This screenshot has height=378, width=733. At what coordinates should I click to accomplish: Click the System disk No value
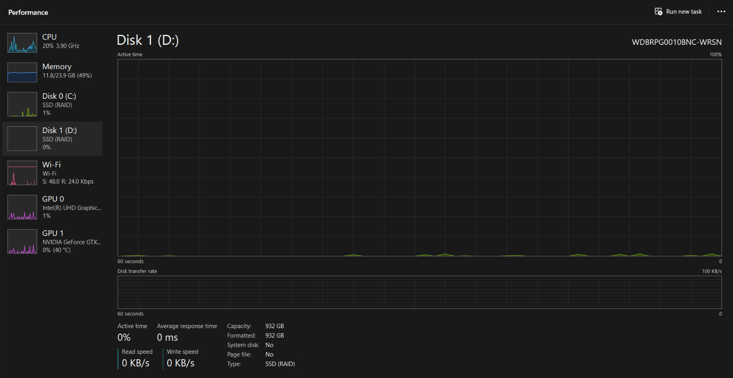[x=269, y=345]
